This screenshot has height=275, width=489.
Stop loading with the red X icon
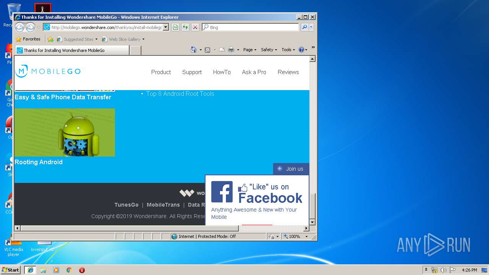195,27
